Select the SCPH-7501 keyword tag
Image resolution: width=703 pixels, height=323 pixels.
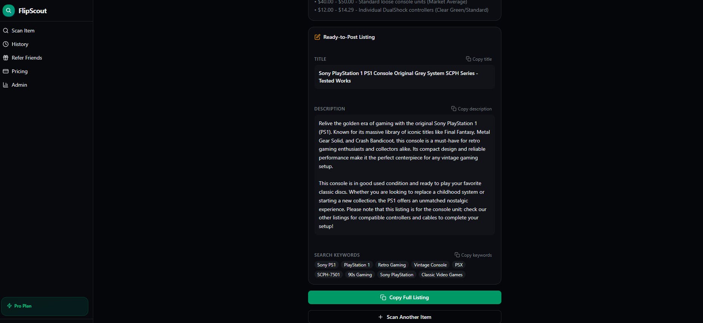[x=328, y=275]
